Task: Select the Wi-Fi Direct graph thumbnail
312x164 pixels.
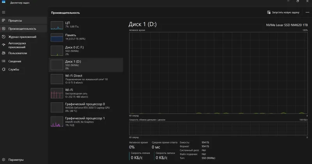Action: coord(57,79)
